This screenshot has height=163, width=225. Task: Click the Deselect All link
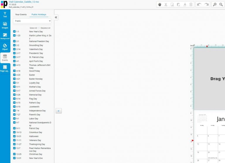pyautogui.click(x=45, y=28)
